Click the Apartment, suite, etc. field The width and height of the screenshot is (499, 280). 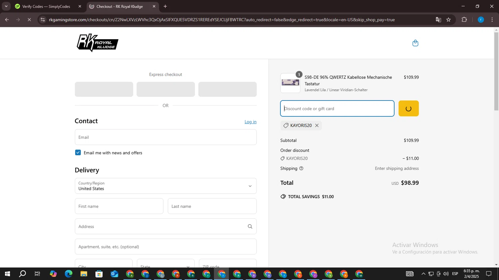coord(166,246)
